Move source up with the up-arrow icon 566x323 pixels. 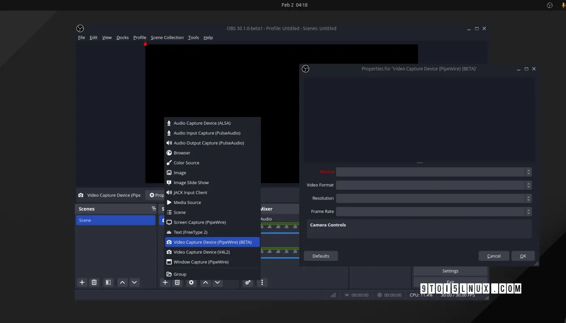[205, 283]
